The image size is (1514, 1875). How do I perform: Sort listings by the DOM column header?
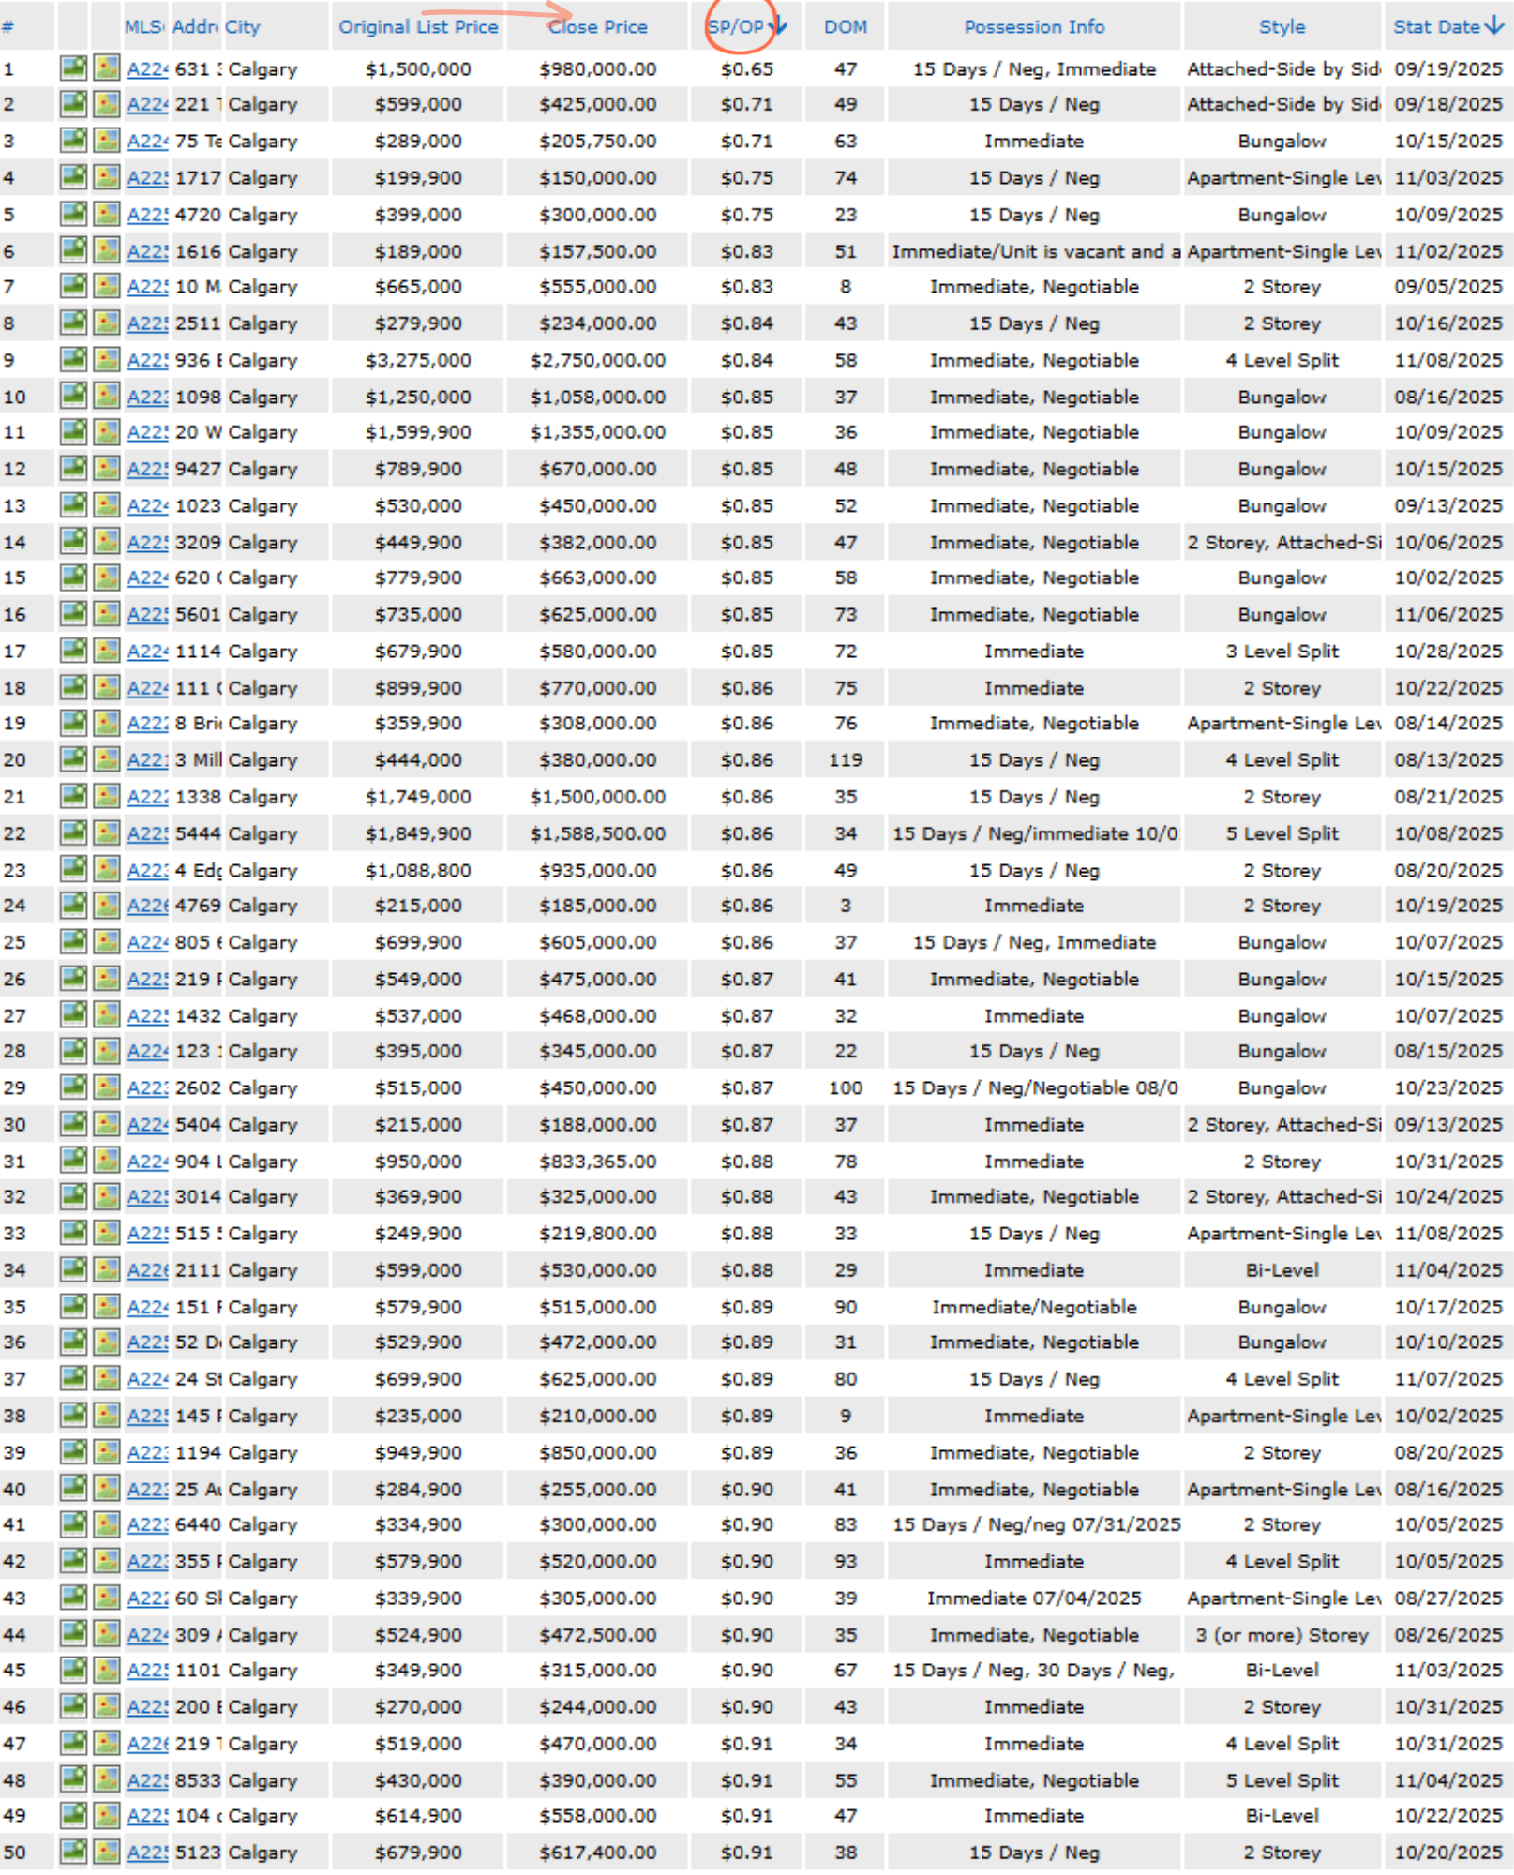845,27
